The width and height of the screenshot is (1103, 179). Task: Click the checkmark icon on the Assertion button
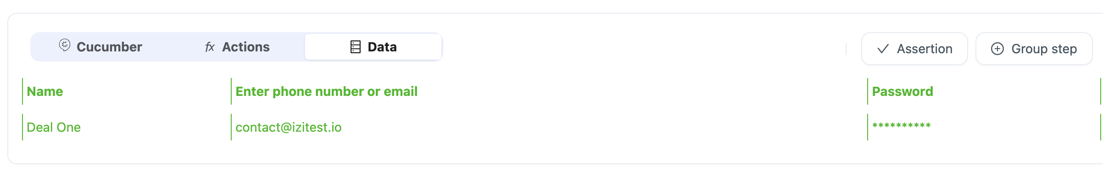883,49
